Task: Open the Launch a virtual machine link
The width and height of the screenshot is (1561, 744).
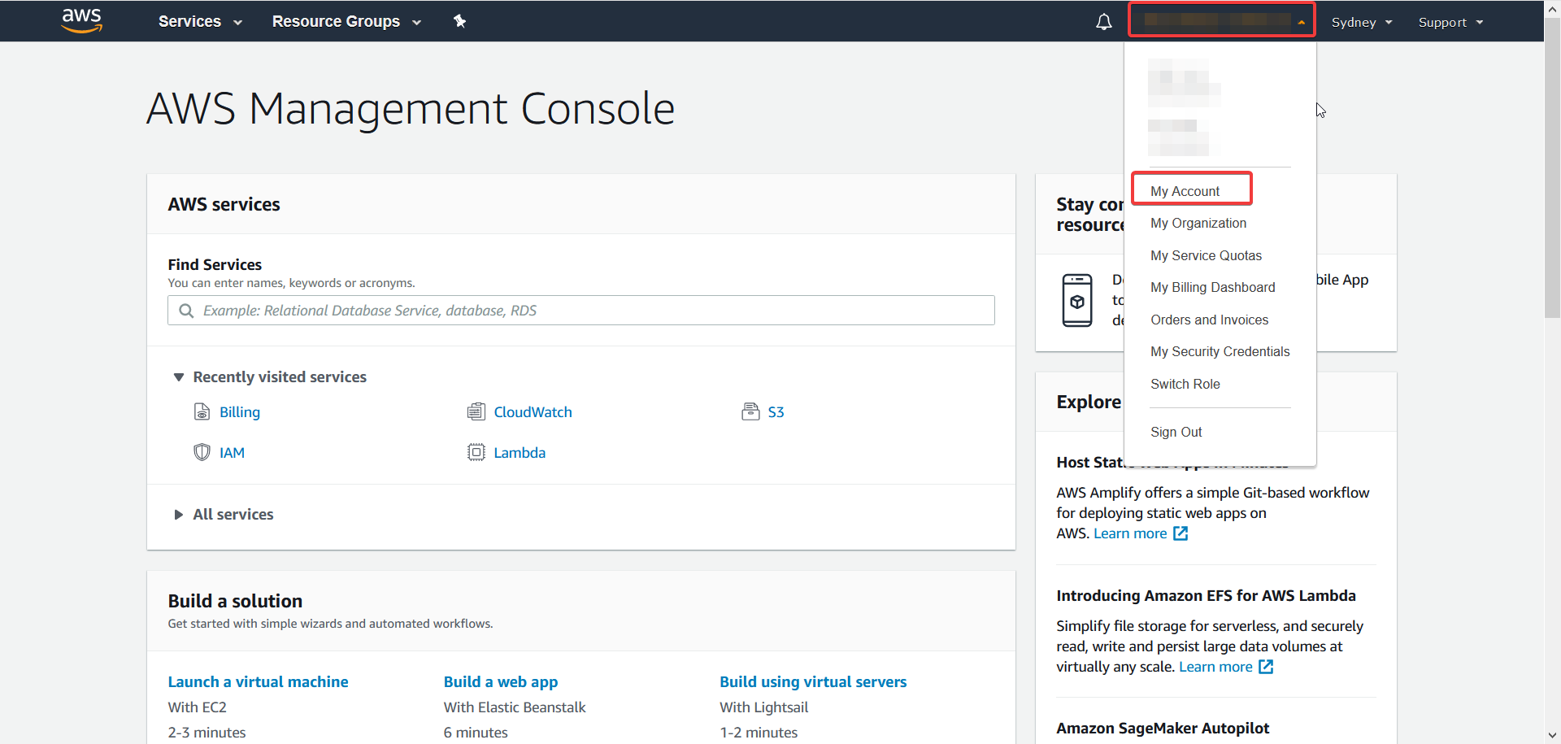Action: pyautogui.click(x=258, y=682)
